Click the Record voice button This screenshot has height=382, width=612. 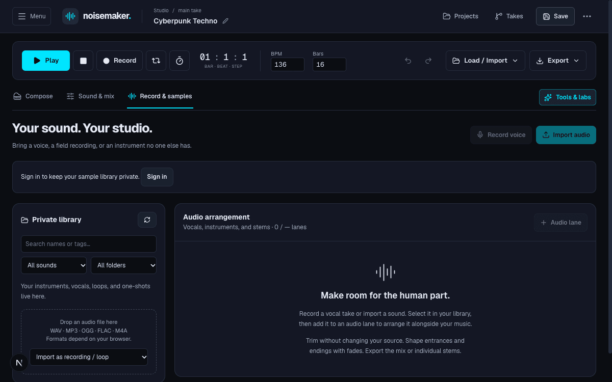click(x=501, y=135)
